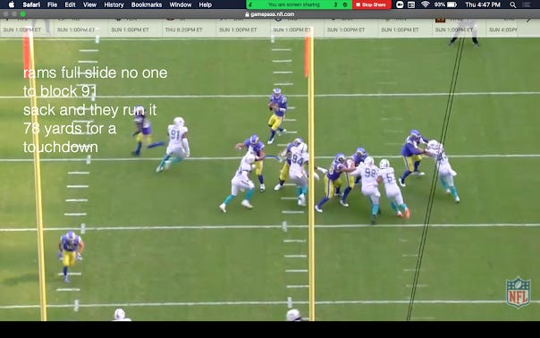540x338 pixels.
Task: Select the THU 8:20PM ET game card
Action: tap(189, 27)
